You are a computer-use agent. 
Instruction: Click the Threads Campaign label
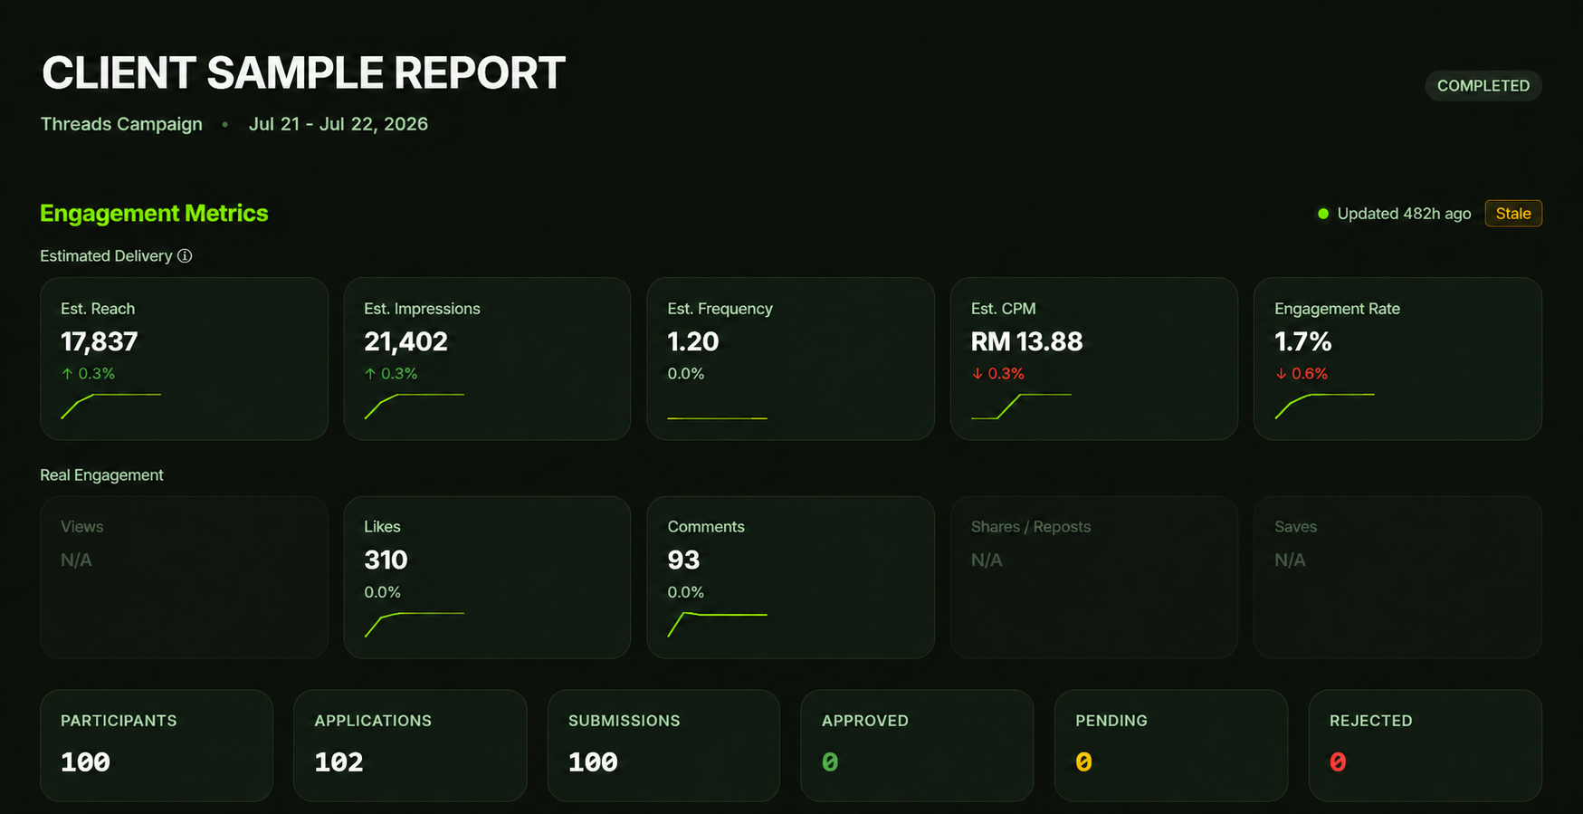[x=121, y=124]
